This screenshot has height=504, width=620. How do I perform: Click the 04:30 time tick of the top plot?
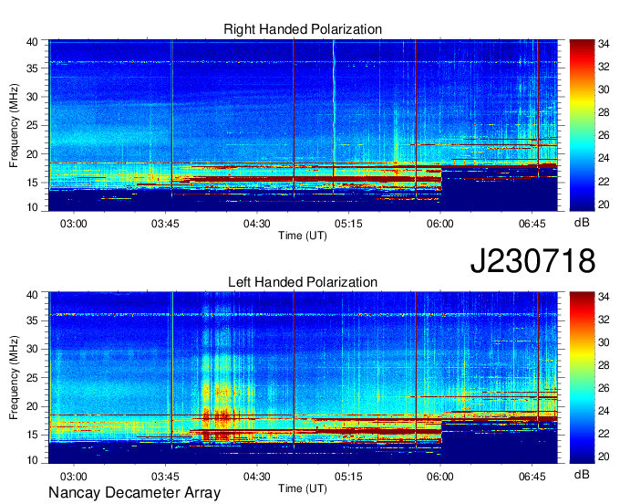pyautogui.click(x=257, y=224)
